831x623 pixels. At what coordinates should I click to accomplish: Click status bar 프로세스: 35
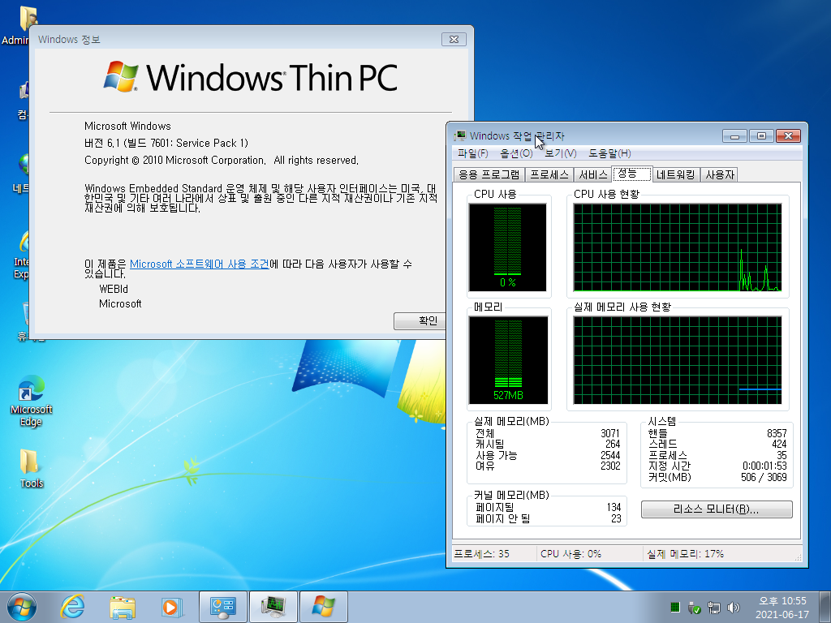(482, 553)
